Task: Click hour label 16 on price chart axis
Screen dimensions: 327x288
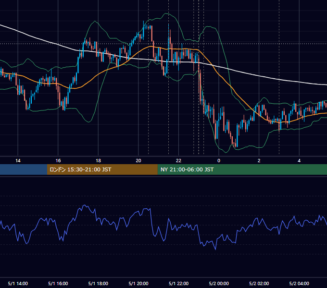Action: [58, 161]
